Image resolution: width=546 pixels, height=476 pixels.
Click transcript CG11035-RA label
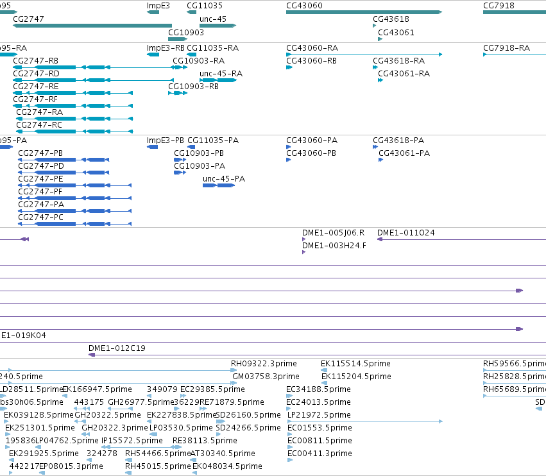click(x=213, y=48)
